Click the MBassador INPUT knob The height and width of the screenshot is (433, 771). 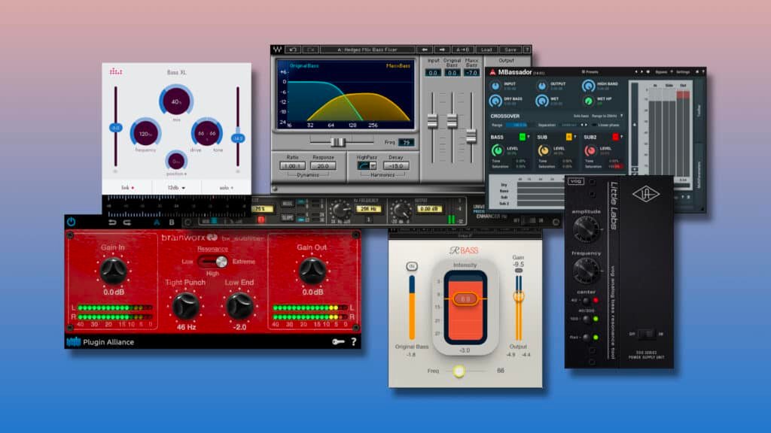point(495,86)
